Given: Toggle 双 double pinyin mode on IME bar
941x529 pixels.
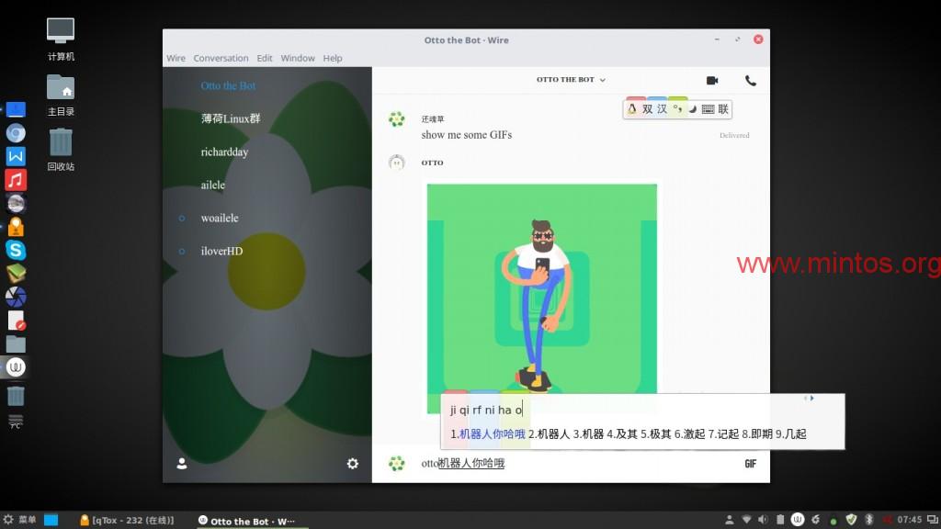Looking at the screenshot, I should point(647,109).
